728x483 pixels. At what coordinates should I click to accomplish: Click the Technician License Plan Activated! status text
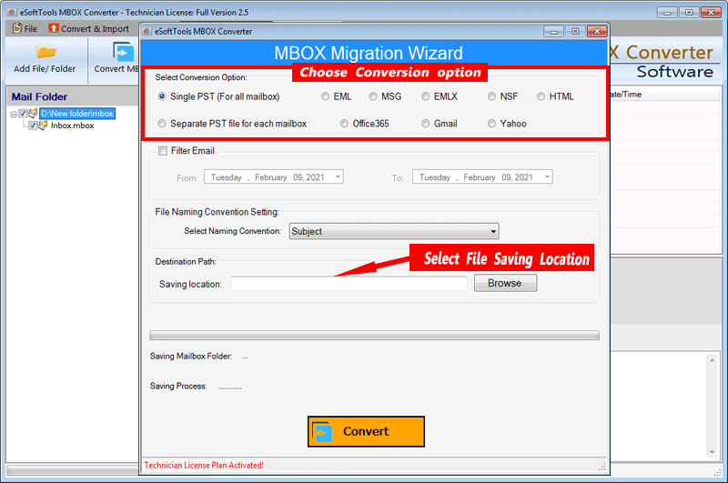click(204, 466)
